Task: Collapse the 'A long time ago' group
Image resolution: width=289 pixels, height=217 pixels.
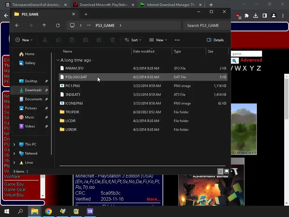Action: [x=58, y=60]
